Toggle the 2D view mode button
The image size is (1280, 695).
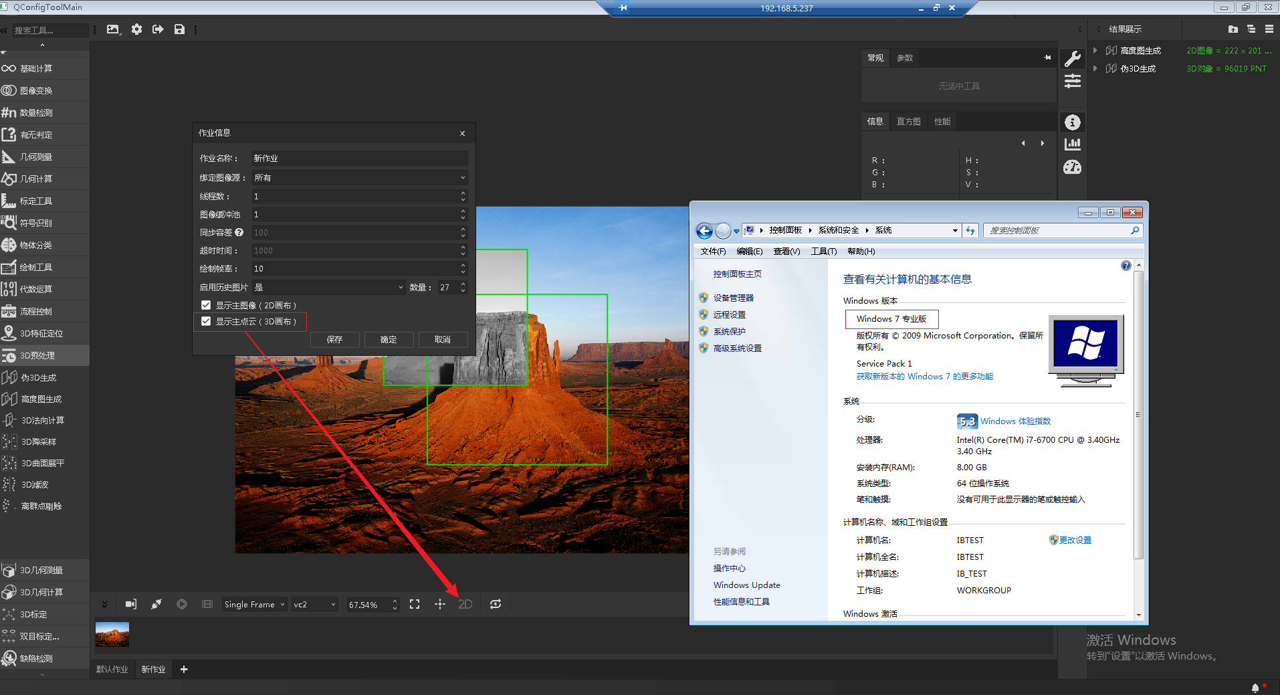point(465,604)
